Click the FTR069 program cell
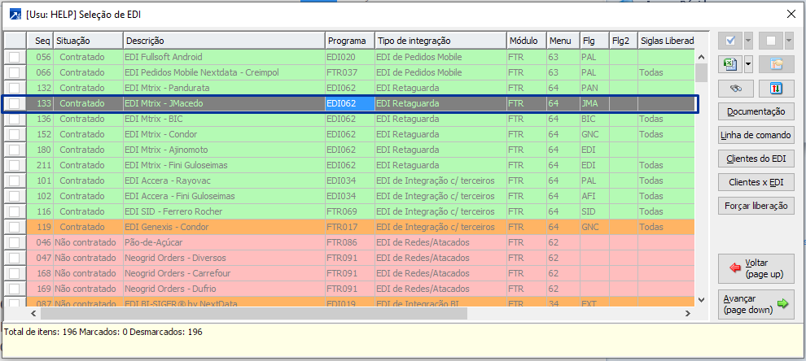 (349, 211)
